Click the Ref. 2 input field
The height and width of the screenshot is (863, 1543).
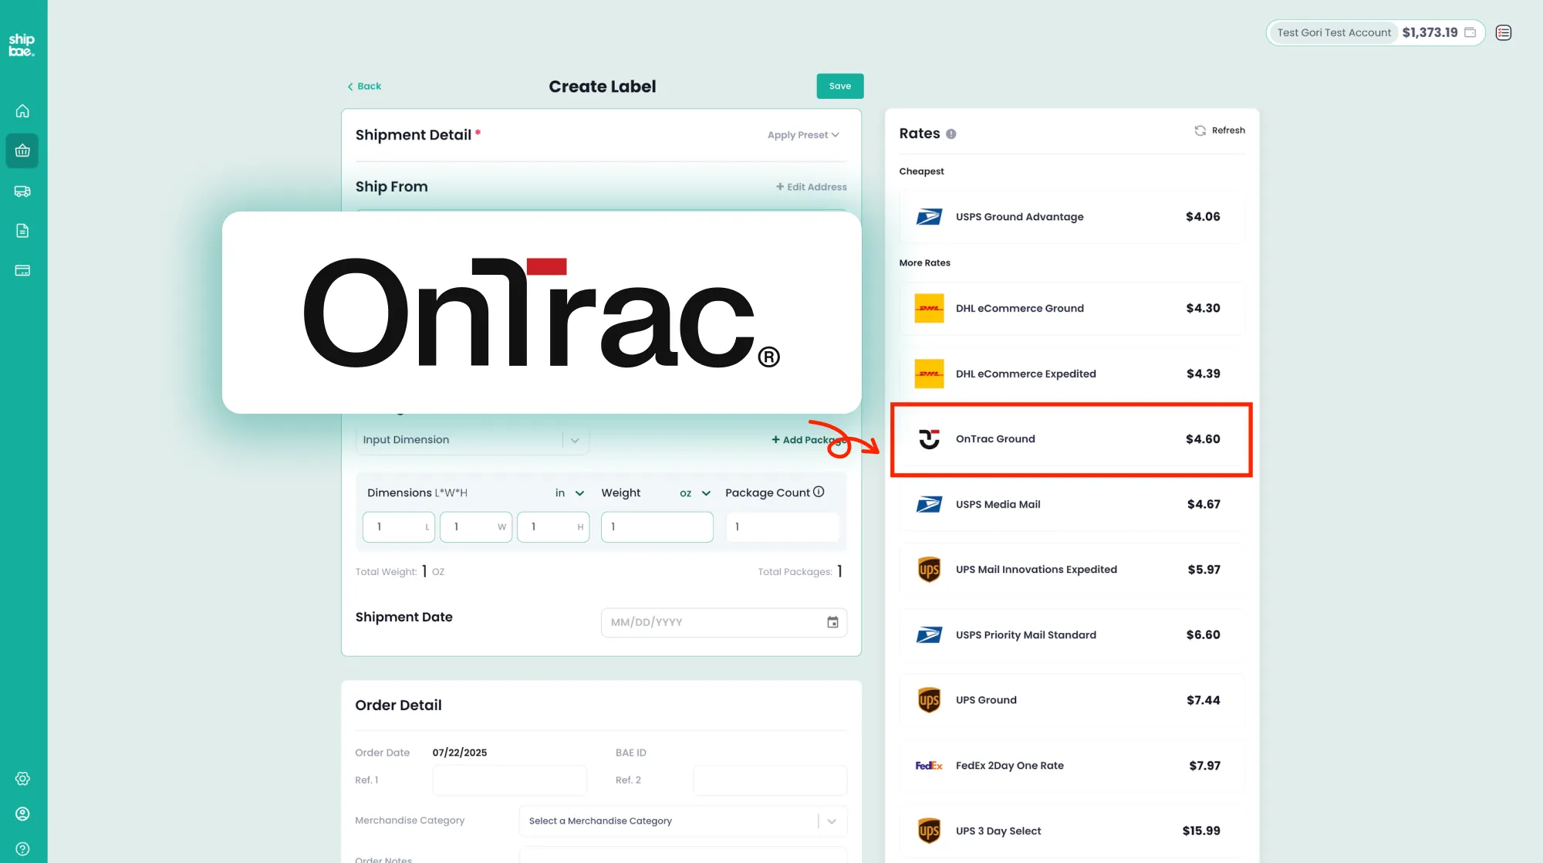click(770, 780)
